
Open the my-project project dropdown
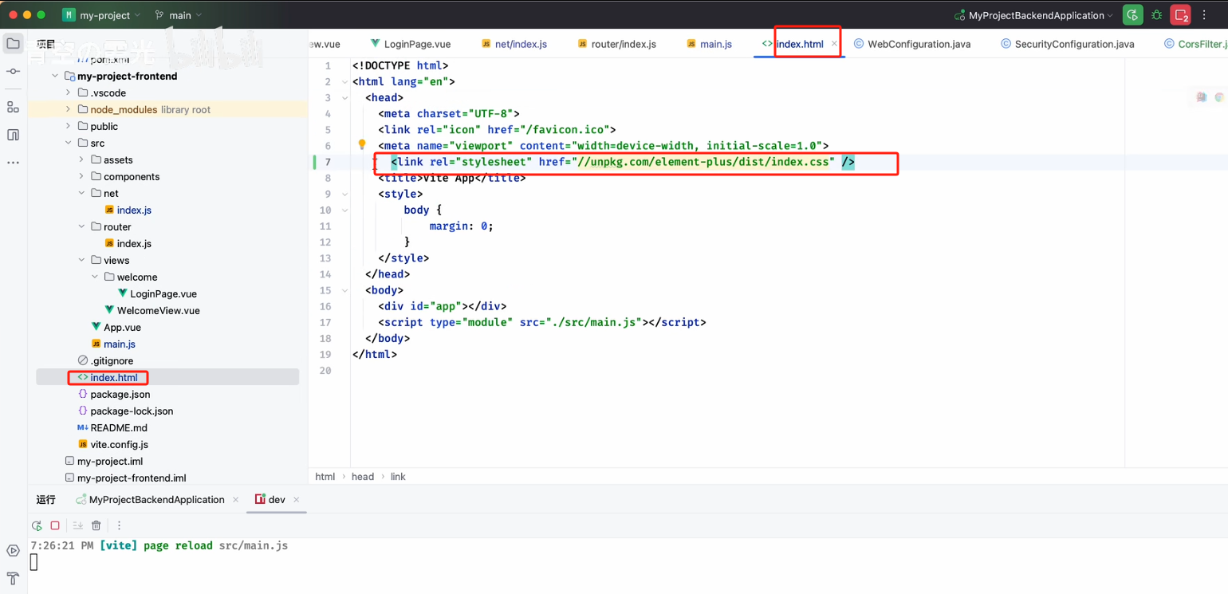click(102, 15)
